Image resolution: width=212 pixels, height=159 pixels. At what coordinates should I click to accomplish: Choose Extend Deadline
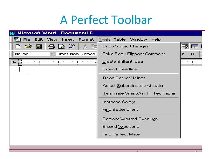click(x=139, y=69)
